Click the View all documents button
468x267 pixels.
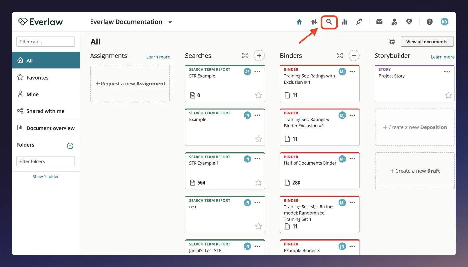pyautogui.click(x=427, y=41)
